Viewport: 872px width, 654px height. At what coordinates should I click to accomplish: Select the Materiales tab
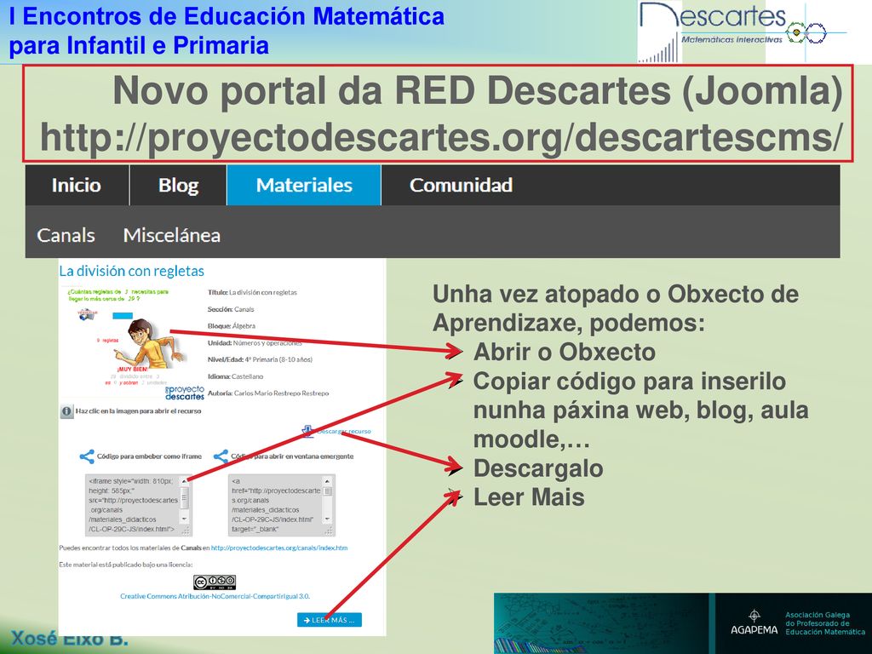pyautogui.click(x=304, y=185)
